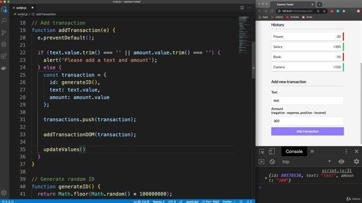Show more DevTools tabs chevron
Image resolution: width=362 pixels, height=203 pixels.
[312, 152]
